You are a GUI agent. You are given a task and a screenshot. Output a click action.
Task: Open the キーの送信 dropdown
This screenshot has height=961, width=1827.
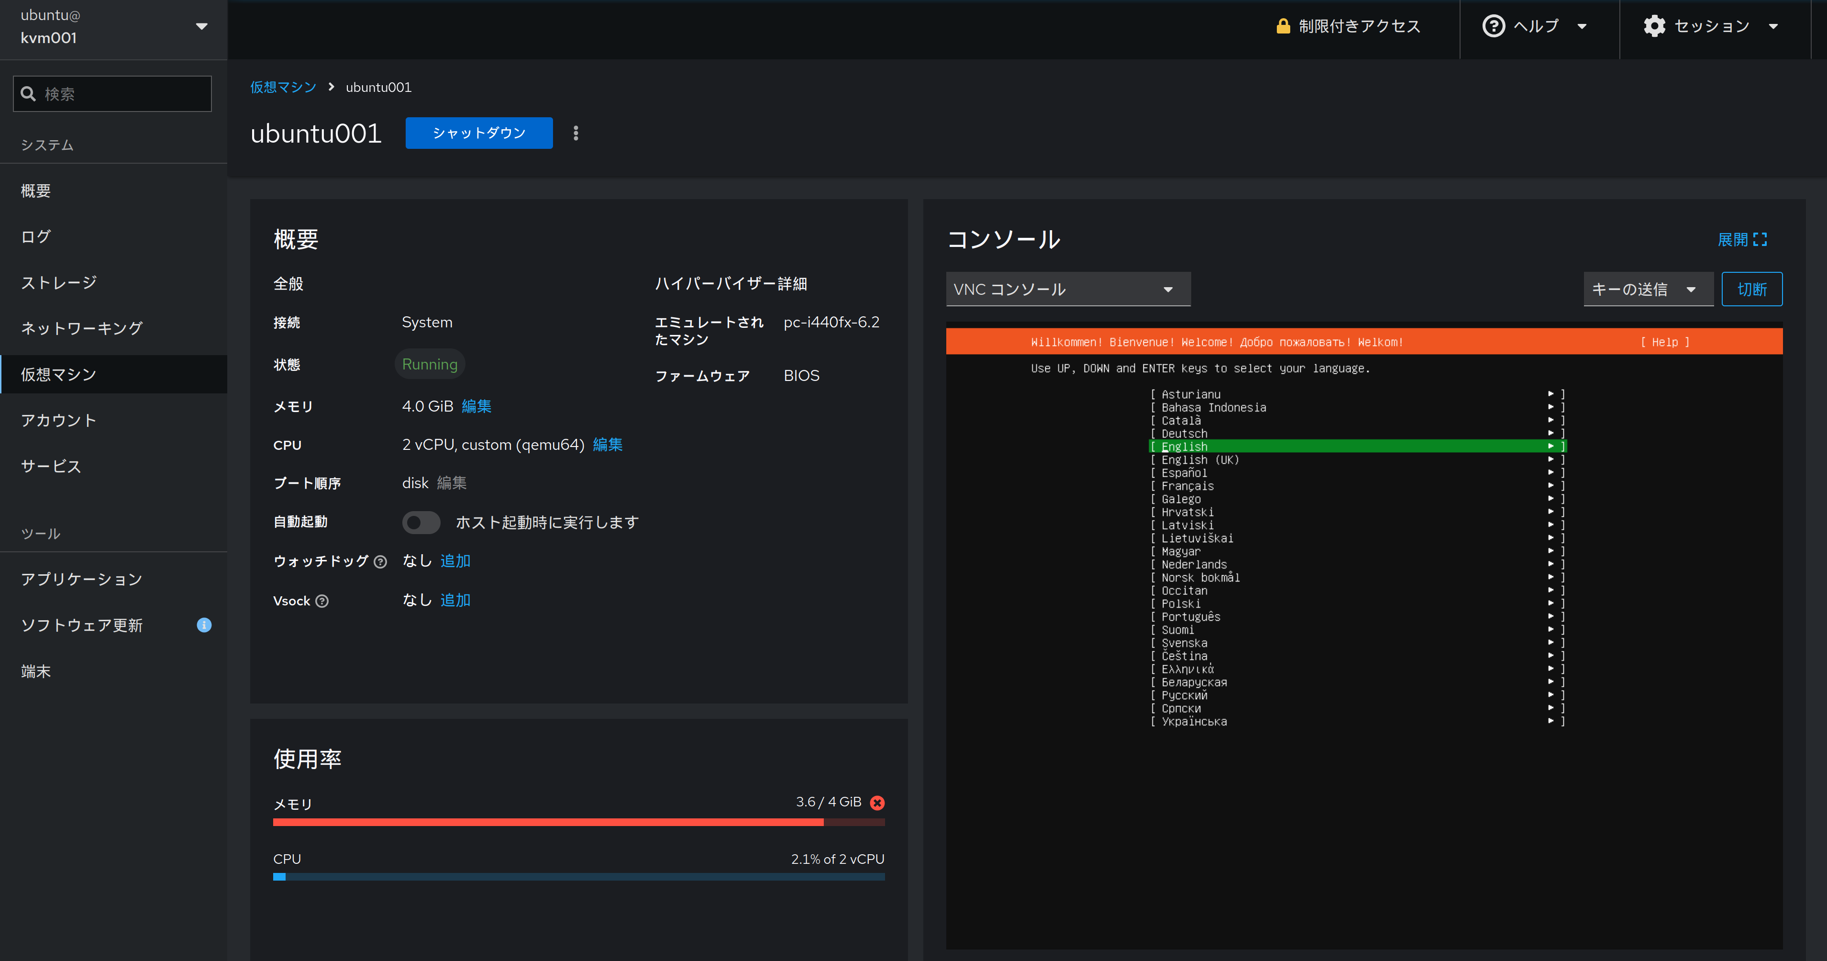tap(1648, 290)
